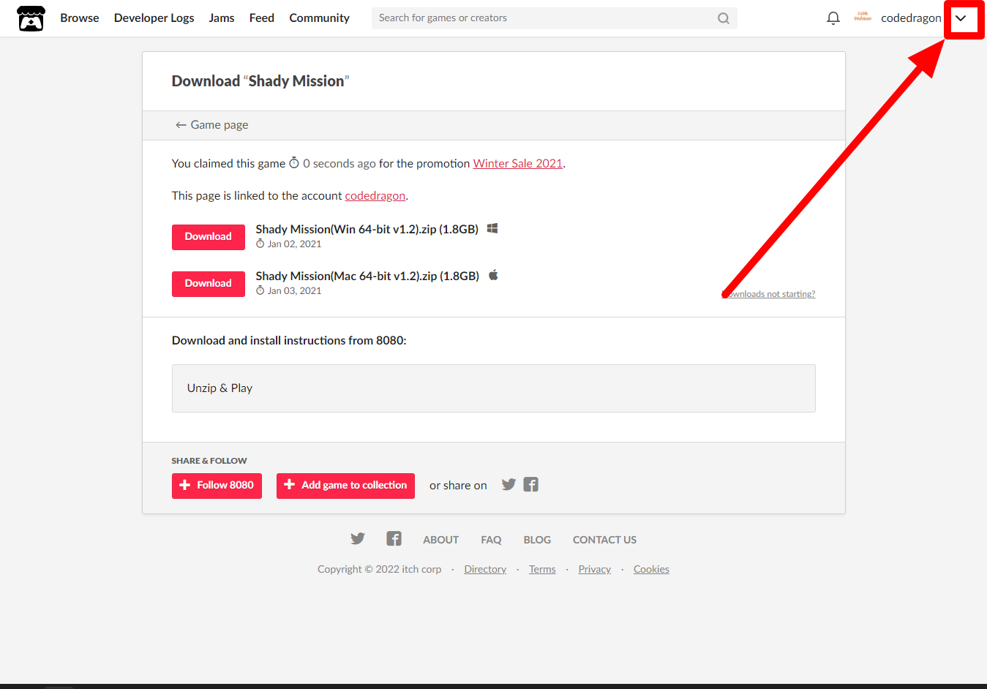Open the Browse menu

(80, 18)
